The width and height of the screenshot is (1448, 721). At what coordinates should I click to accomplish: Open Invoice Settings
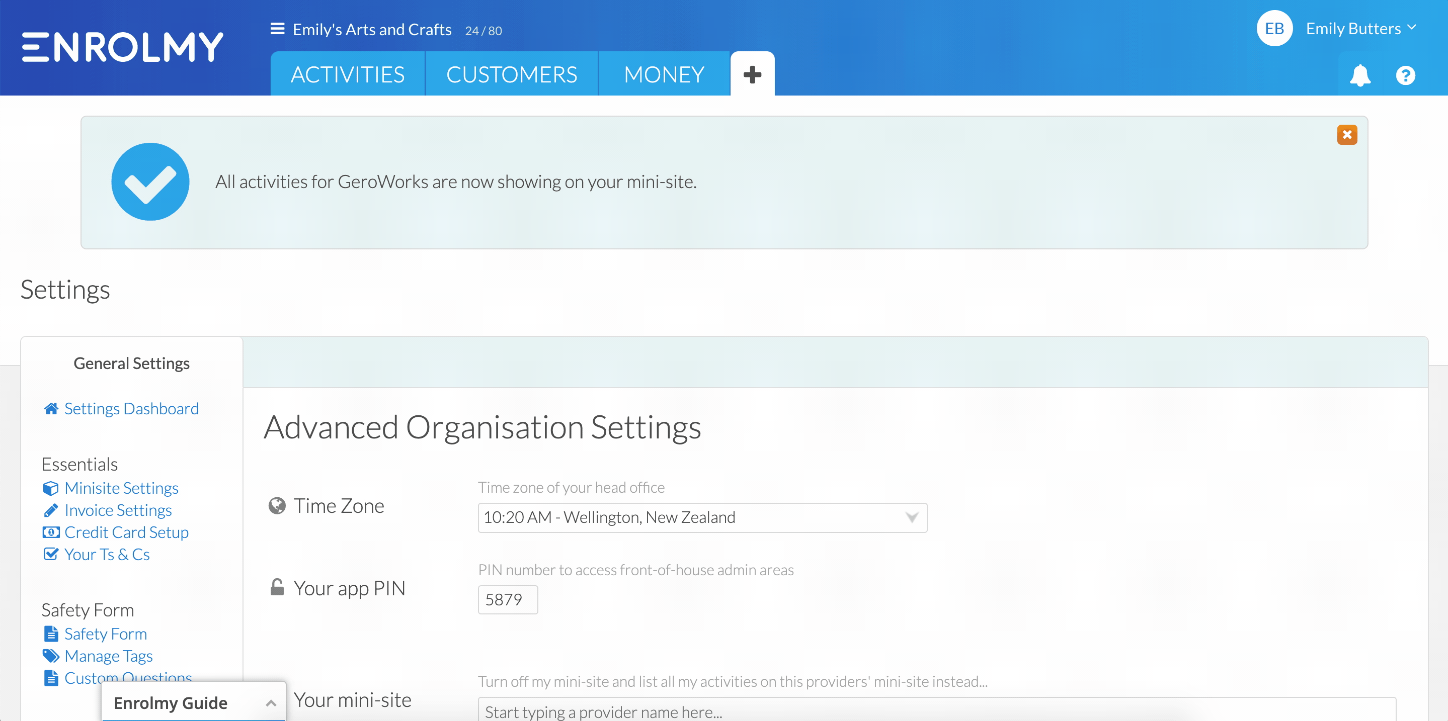[118, 510]
